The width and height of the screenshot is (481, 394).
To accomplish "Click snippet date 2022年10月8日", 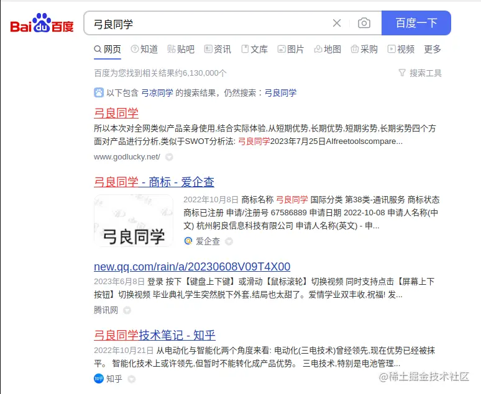I will coord(211,200).
